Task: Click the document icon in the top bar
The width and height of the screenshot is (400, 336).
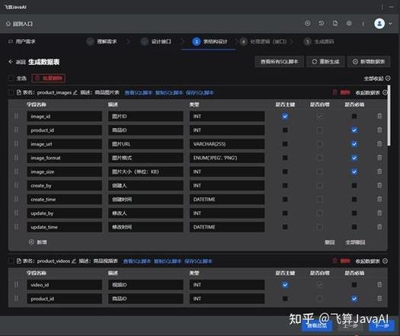Action: tap(335, 24)
